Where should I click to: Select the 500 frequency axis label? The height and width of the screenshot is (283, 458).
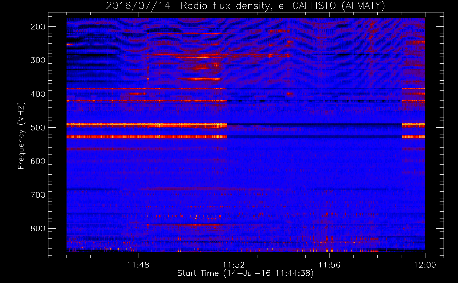(x=38, y=128)
